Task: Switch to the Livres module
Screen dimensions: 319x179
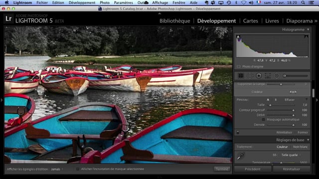Action: (x=272, y=21)
